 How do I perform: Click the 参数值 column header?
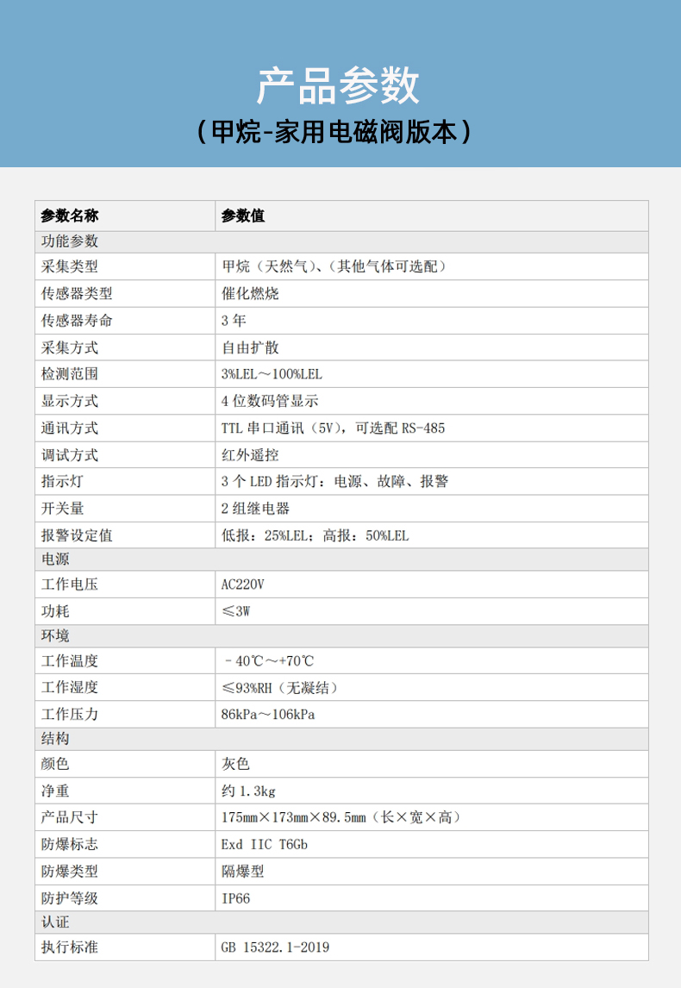(x=243, y=216)
